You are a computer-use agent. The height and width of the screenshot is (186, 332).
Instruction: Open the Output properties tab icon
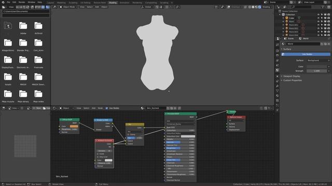(x=278, y=55)
